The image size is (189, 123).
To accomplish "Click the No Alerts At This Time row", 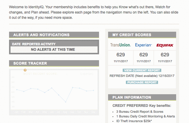I will [x=54, y=50].
